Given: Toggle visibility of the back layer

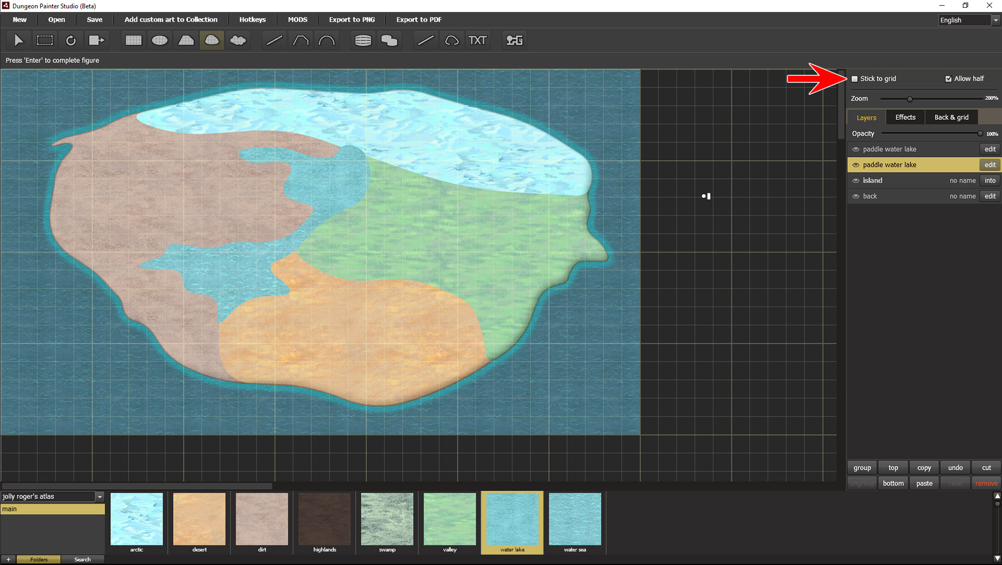Looking at the screenshot, I should pyautogui.click(x=856, y=196).
